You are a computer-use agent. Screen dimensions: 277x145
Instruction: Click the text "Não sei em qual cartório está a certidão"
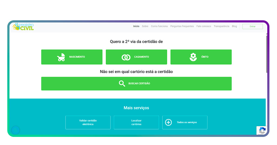136,72
